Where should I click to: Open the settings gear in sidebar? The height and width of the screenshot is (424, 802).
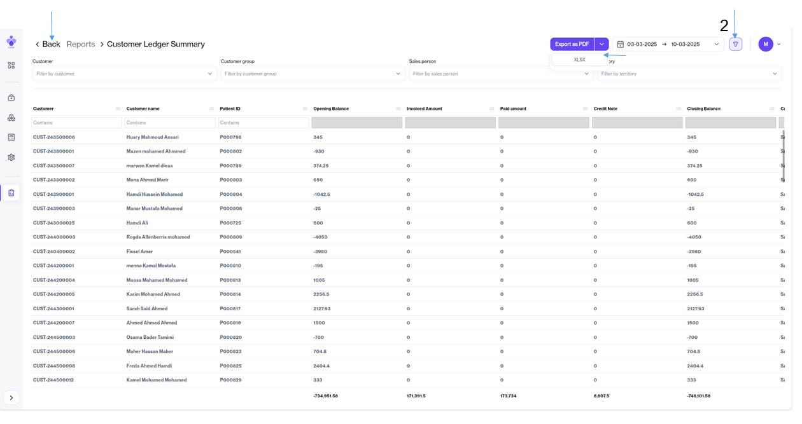pos(11,158)
